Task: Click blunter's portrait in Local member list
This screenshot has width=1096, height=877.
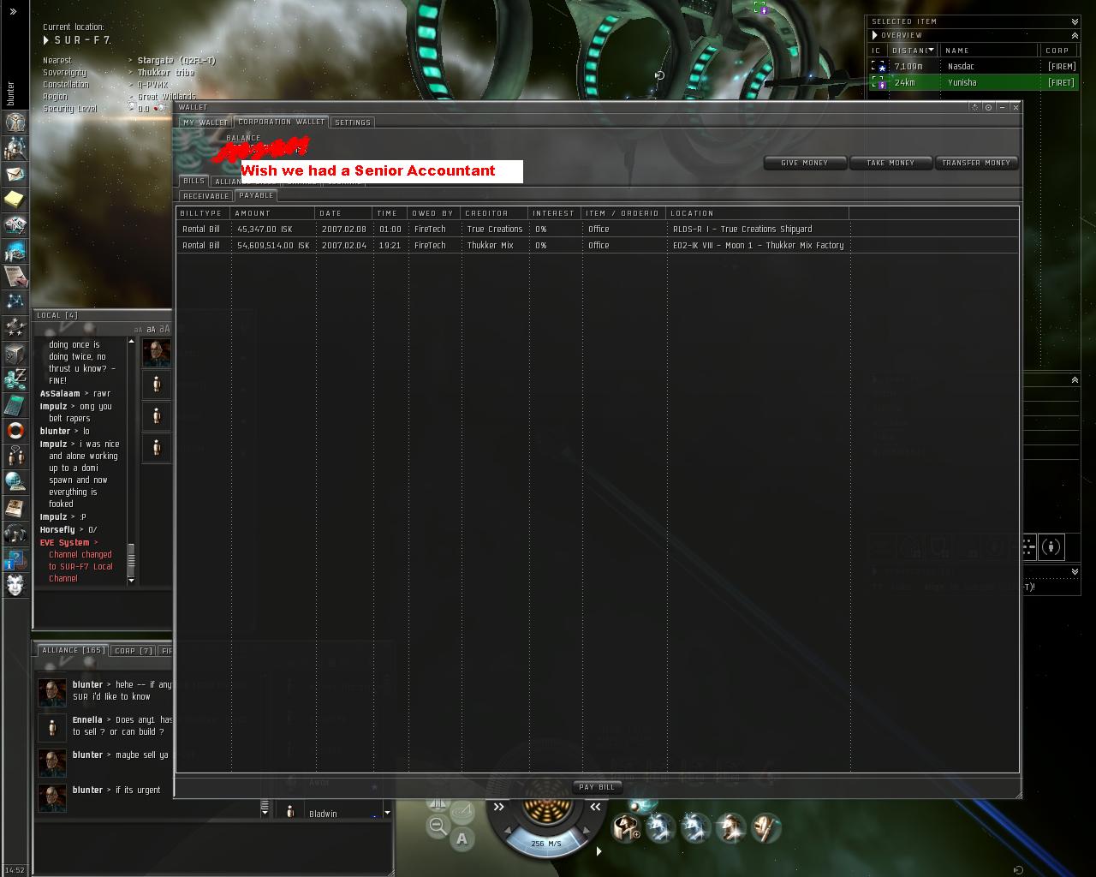Action: pos(156,352)
